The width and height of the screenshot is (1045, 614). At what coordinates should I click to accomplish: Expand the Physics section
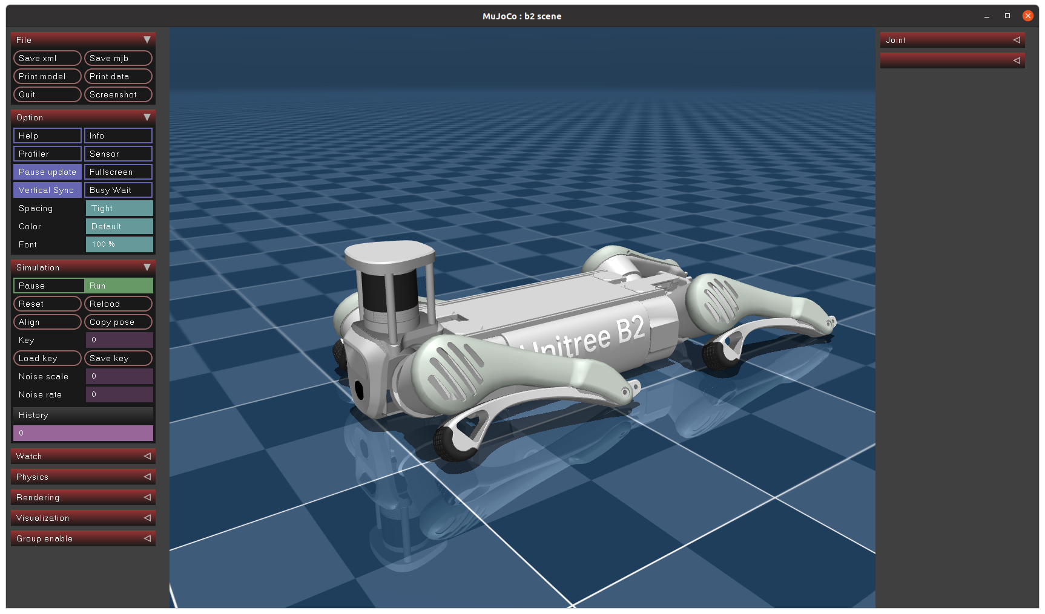[147, 477]
